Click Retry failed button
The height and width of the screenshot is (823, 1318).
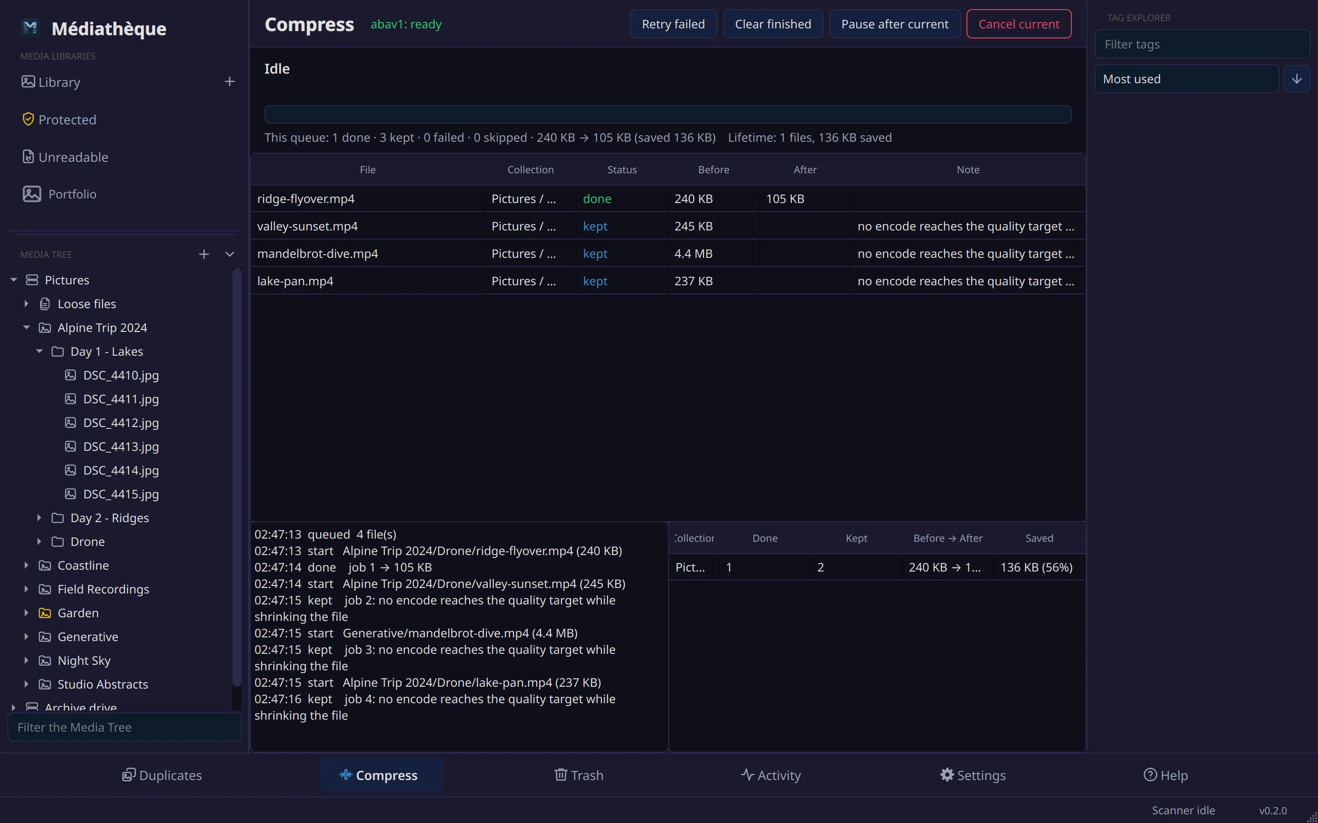click(673, 24)
